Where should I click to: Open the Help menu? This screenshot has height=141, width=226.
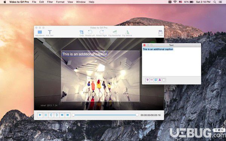tap(92, 2)
